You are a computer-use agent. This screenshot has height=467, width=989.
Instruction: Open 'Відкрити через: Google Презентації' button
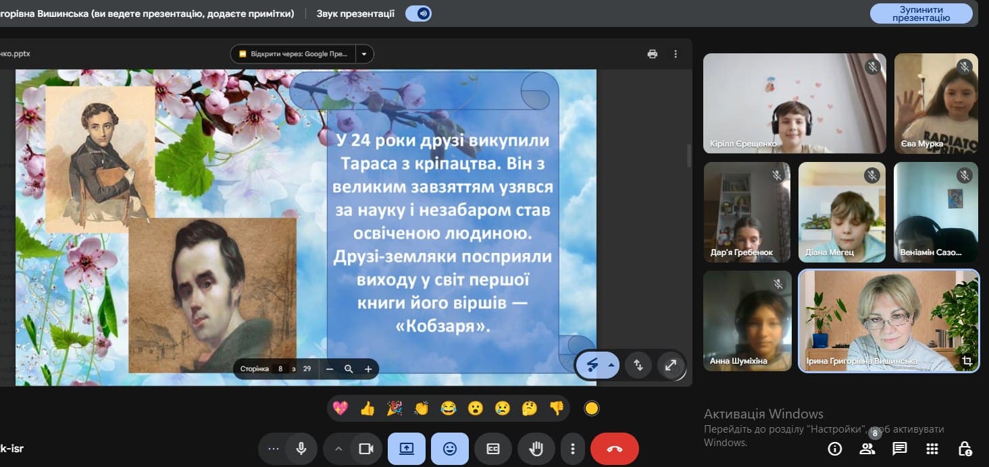pyautogui.click(x=293, y=54)
